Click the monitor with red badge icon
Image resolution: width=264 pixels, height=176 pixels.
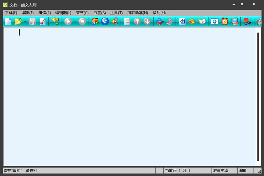(235, 22)
